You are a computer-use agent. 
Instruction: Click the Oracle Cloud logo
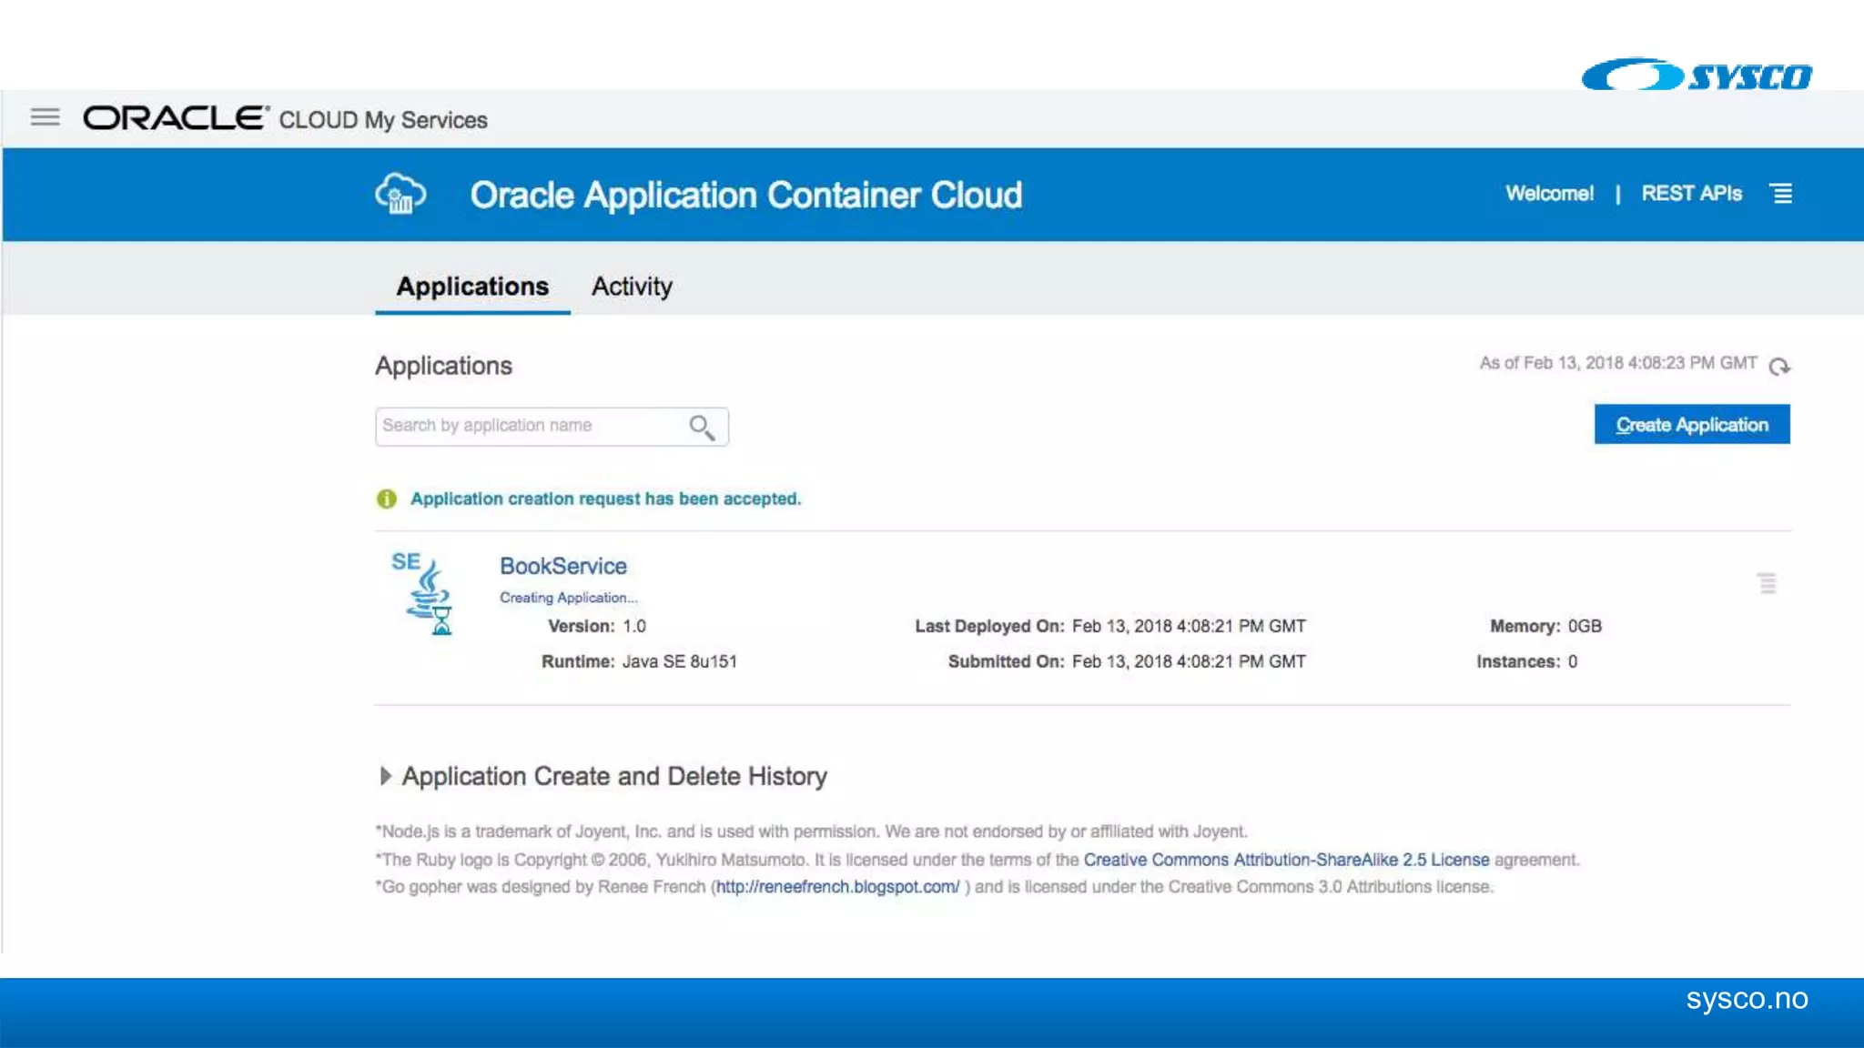pyautogui.click(x=176, y=118)
